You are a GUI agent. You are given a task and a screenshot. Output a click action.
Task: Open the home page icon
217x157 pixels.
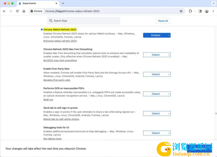24,11
